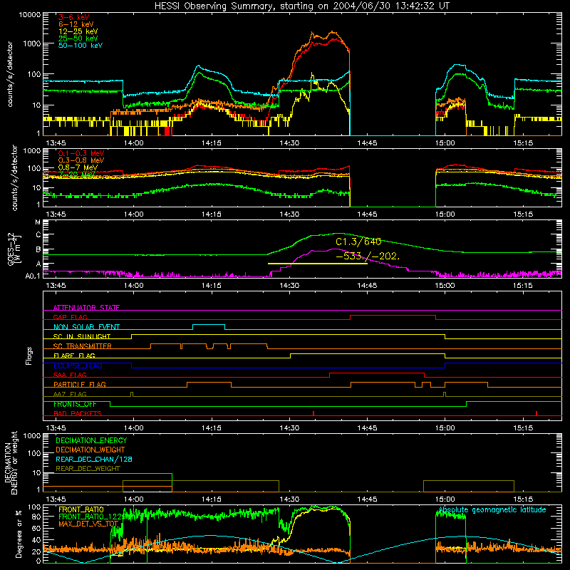Select the AA7_FLAG label

70,394
